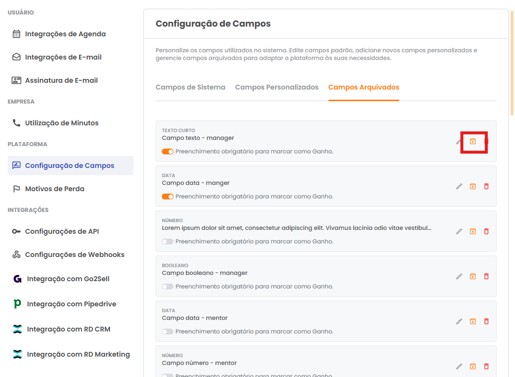515x377 pixels.
Task: Enable required toggle for Campo data - mentor
Action: 168,332
